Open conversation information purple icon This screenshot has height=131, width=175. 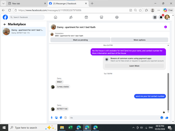click(166, 27)
